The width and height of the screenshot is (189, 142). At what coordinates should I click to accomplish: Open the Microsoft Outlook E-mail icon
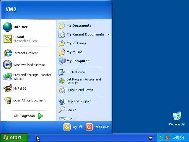8,39
